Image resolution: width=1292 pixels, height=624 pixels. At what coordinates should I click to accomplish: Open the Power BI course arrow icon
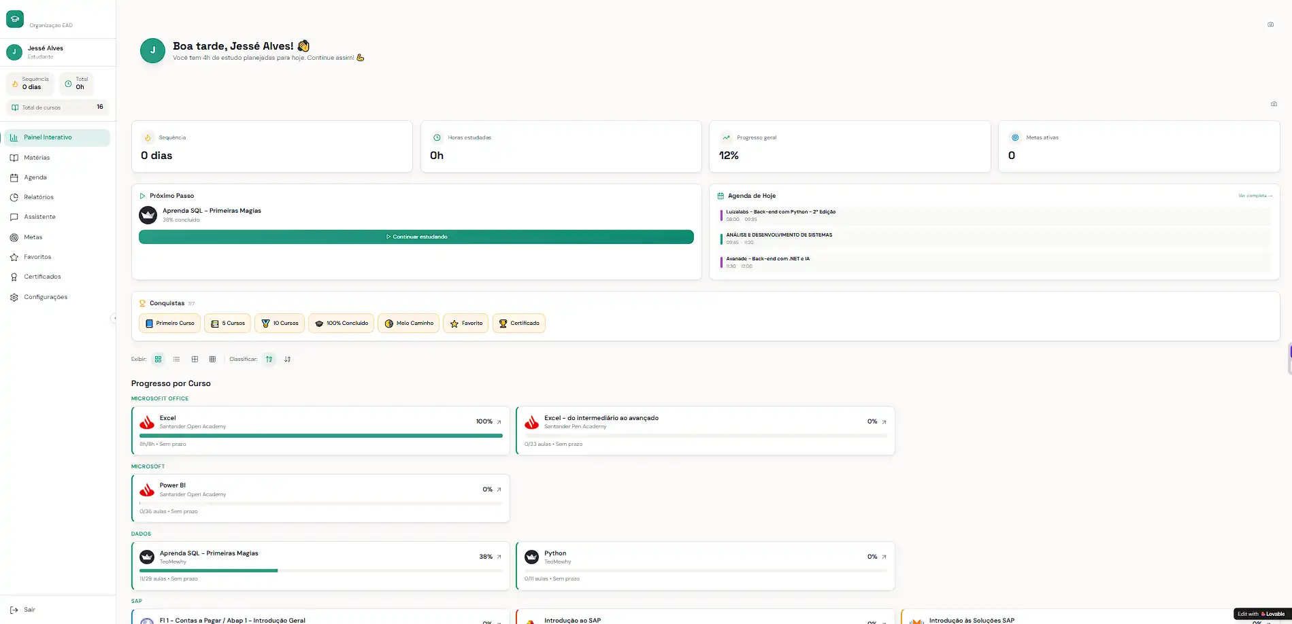pos(499,489)
